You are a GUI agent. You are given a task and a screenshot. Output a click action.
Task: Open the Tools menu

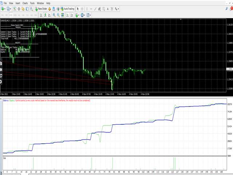click(x=32, y=3)
